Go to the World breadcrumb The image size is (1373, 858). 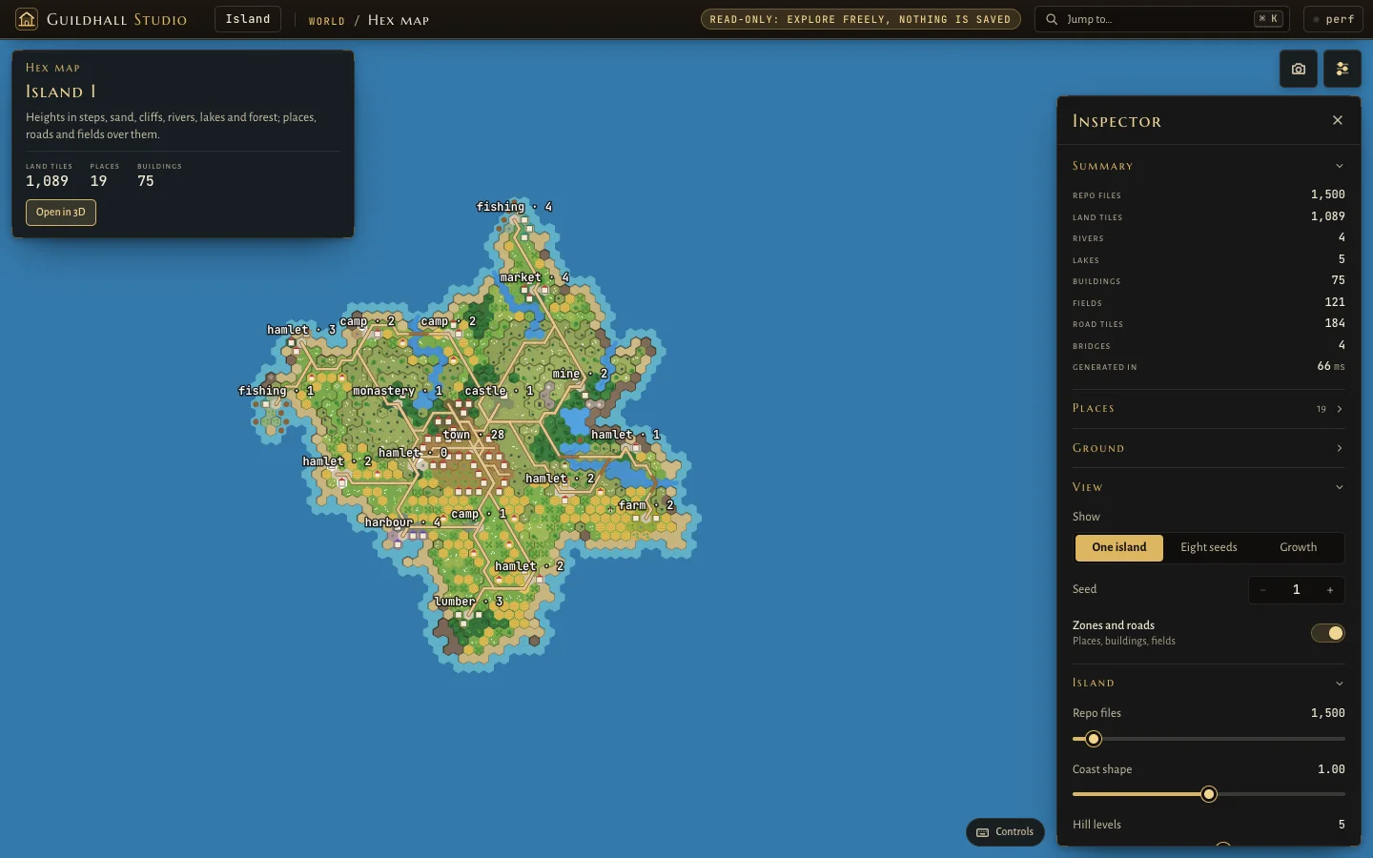tap(326, 20)
